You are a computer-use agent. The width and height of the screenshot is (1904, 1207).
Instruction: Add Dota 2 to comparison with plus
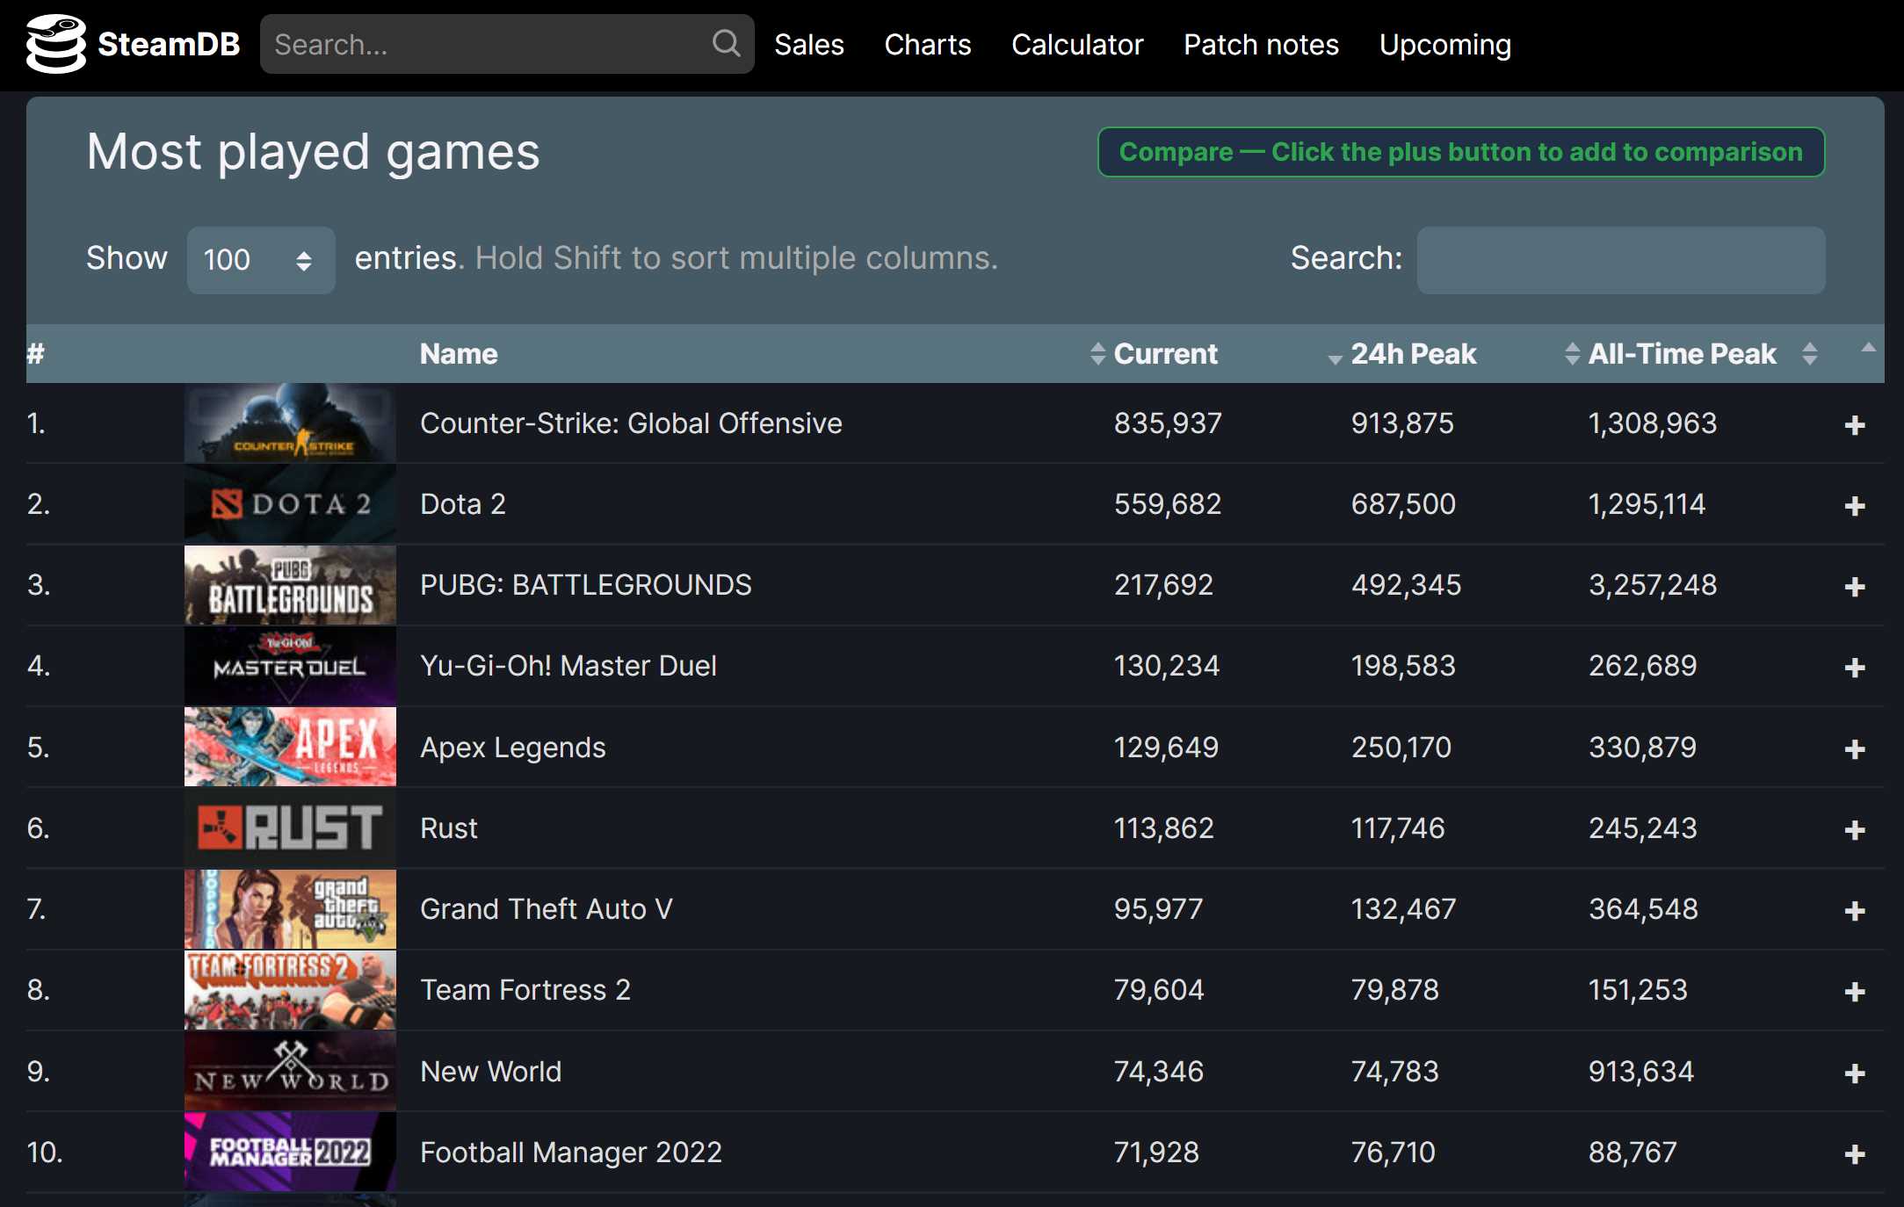point(1854,506)
